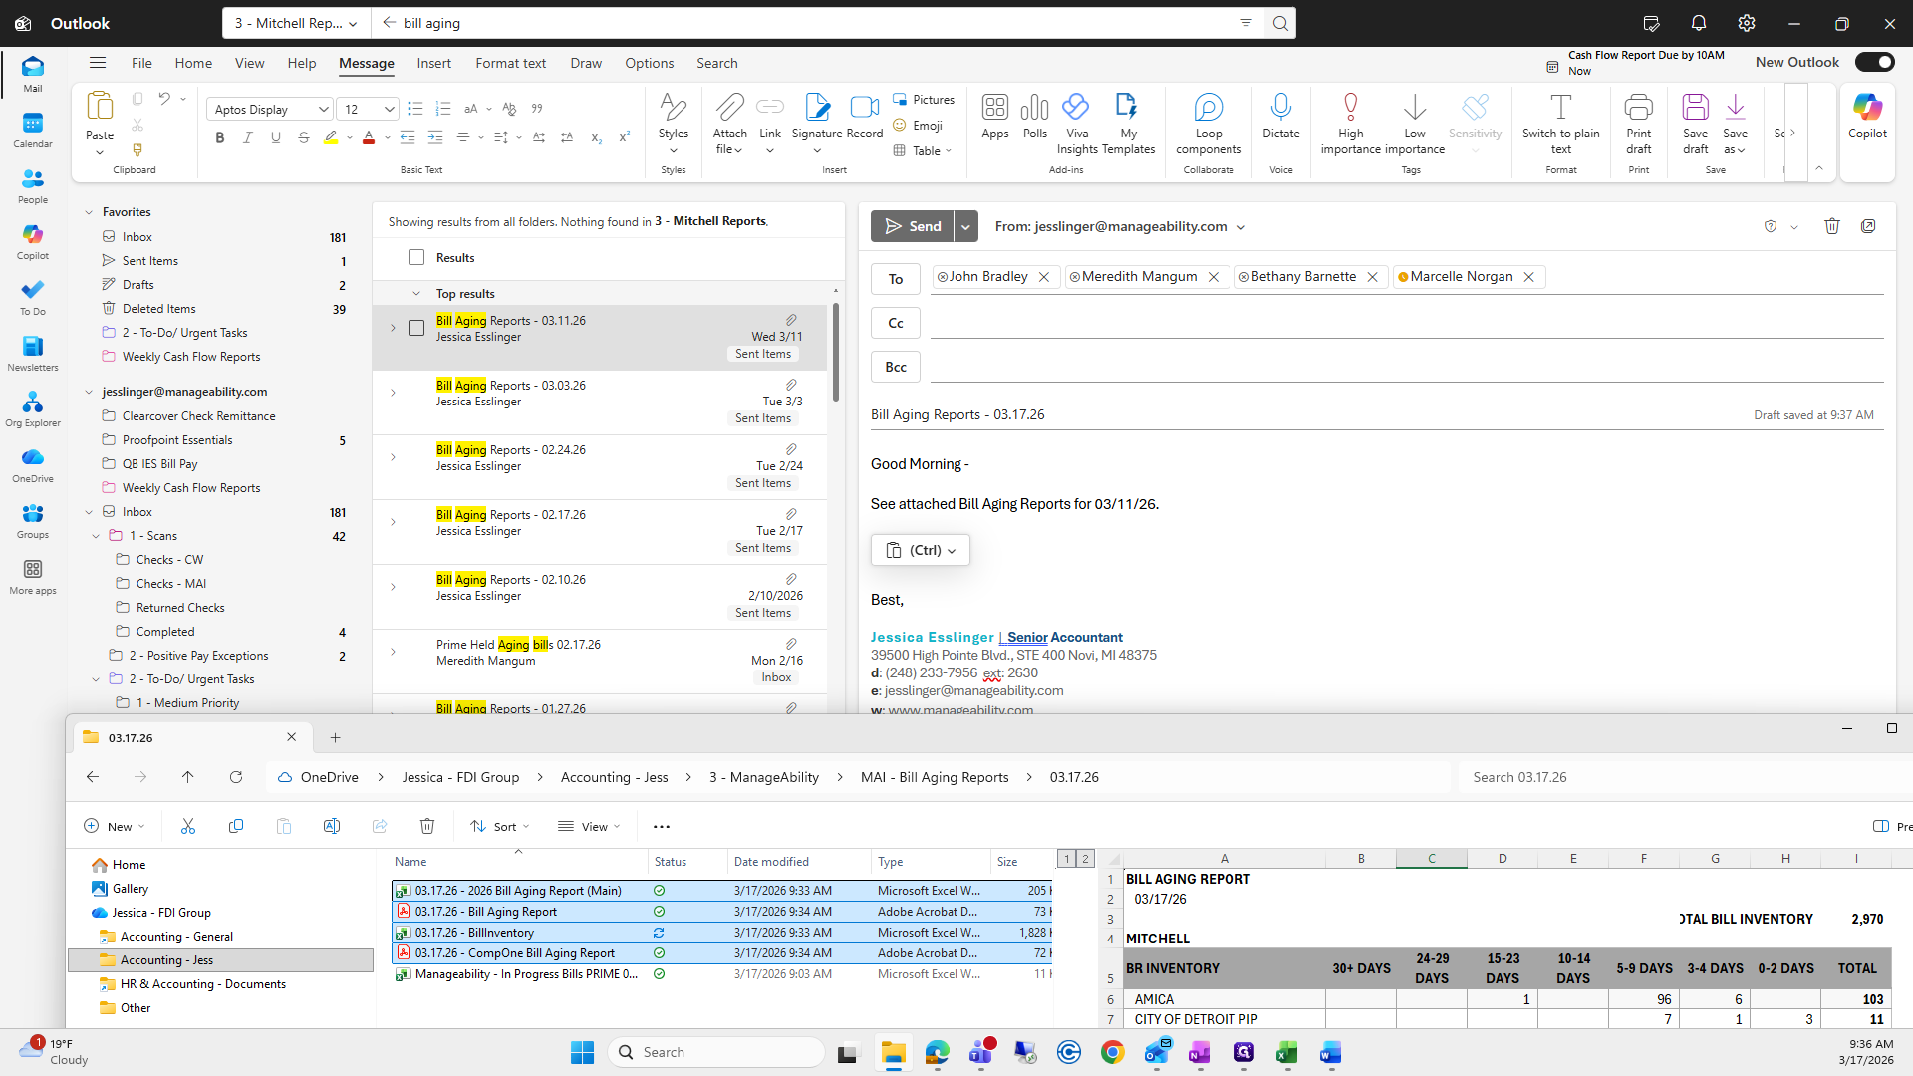Toggle the New Outlook switch
This screenshot has height=1076, width=1913.
pyautogui.click(x=1874, y=62)
